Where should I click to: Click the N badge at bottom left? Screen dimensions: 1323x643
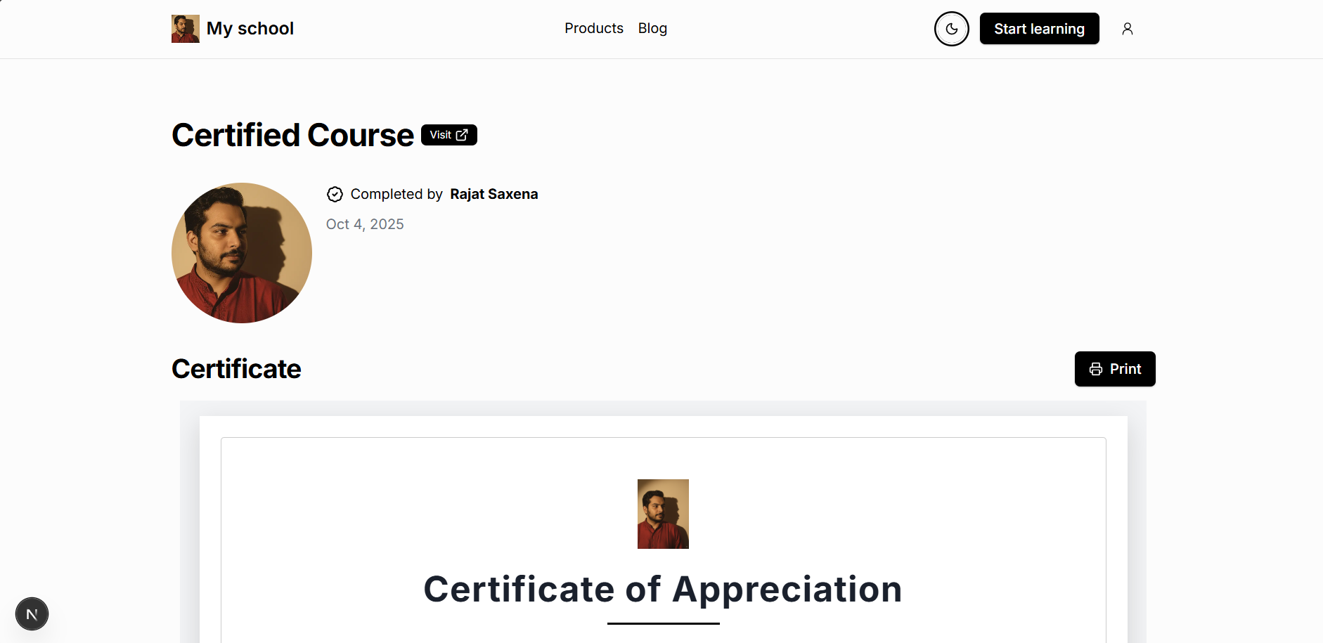pyautogui.click(x=32, y=613)
